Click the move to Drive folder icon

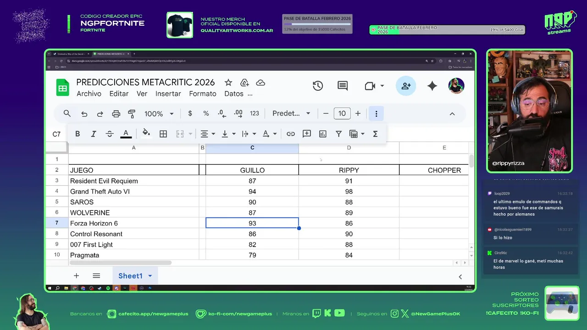click(x=244, y=82)
